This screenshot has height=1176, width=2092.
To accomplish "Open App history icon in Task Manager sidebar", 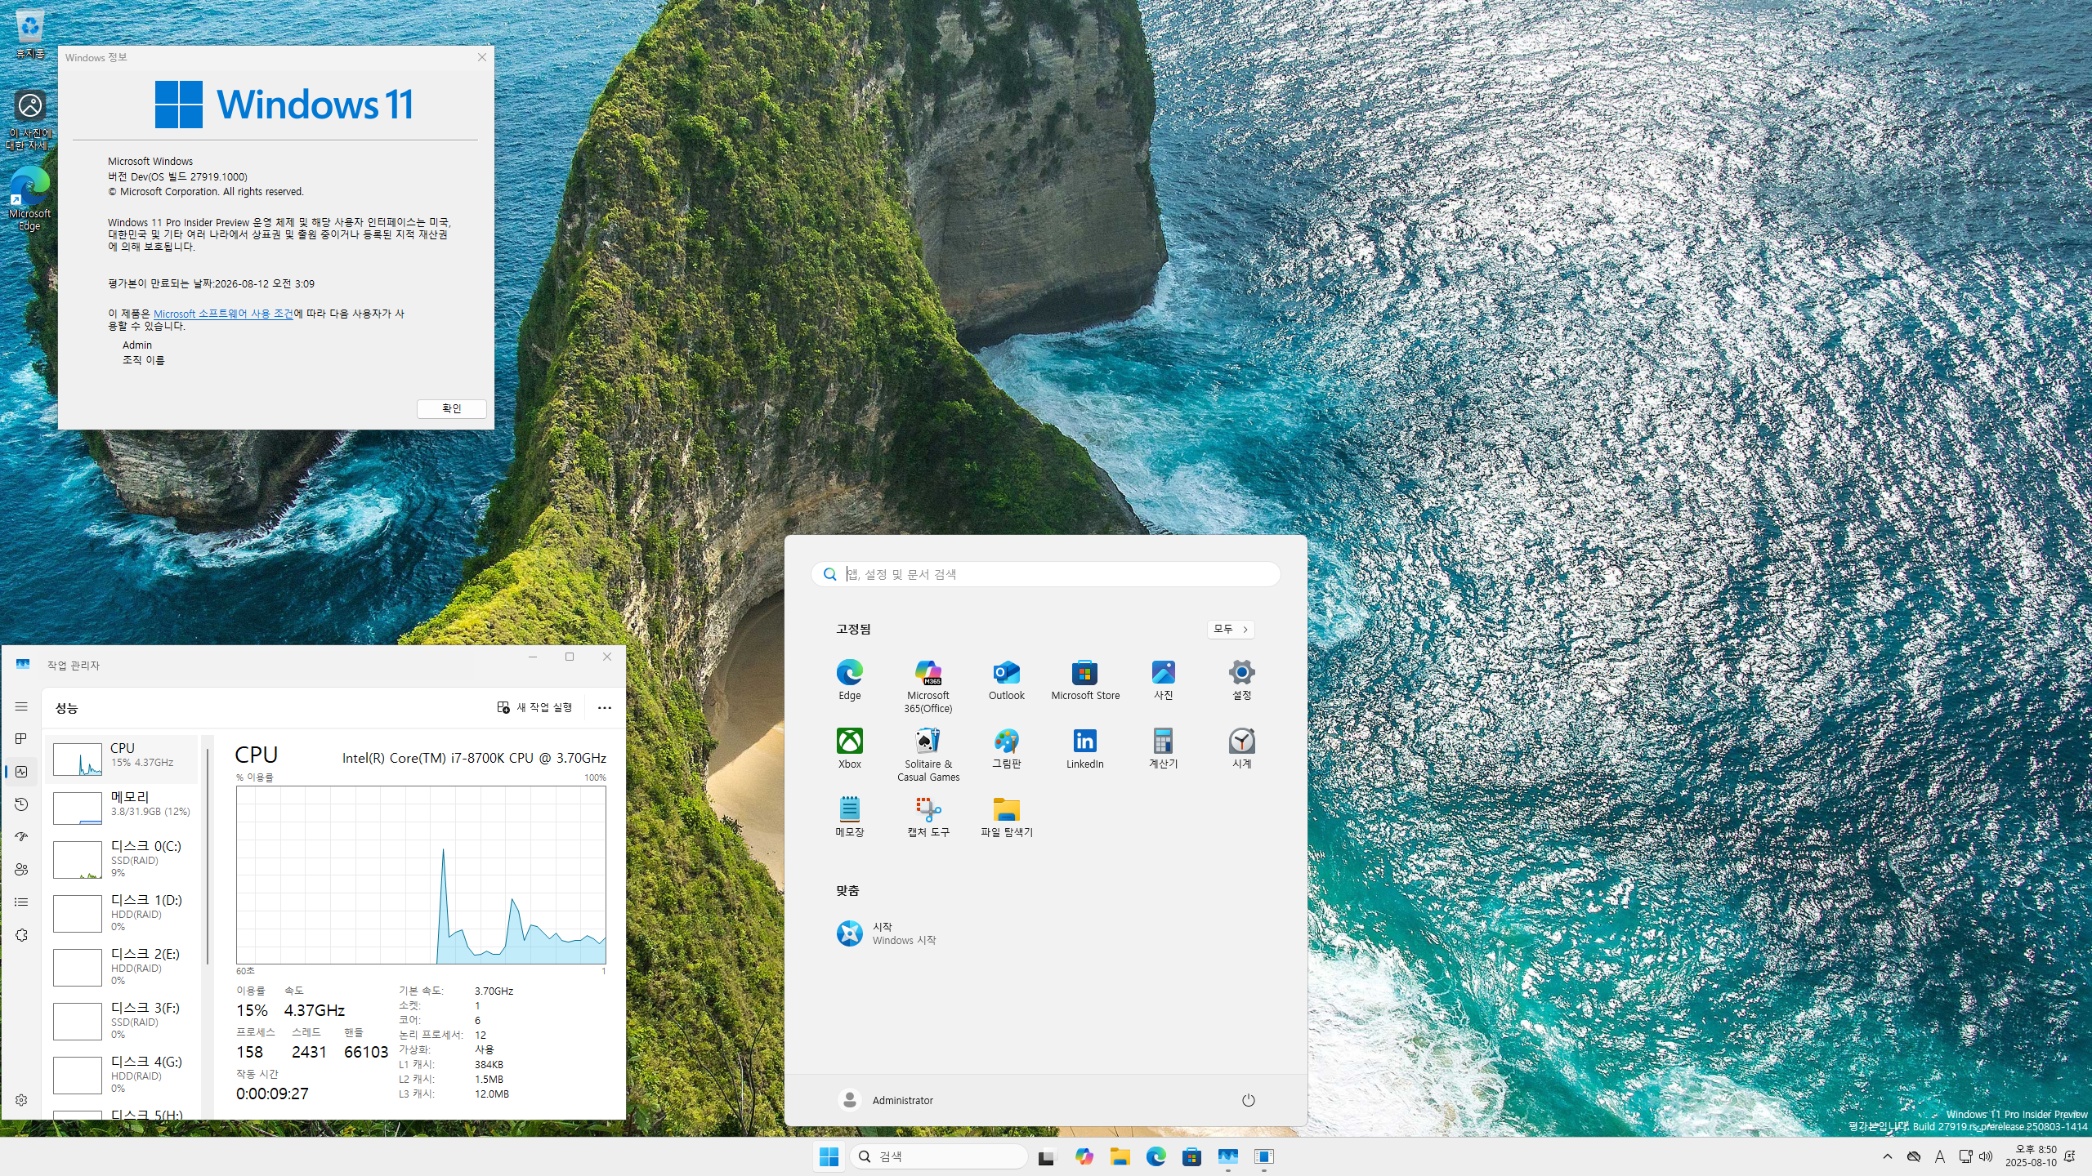I will click(21, 804).
